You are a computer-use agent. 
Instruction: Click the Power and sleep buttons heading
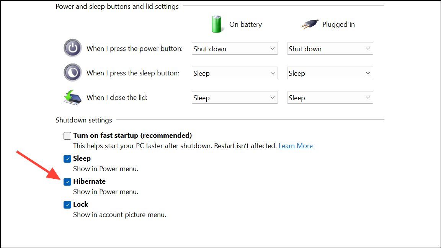[117, 6]
